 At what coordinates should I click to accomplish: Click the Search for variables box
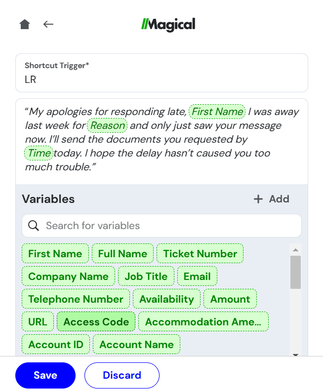(x=168, y=226)
